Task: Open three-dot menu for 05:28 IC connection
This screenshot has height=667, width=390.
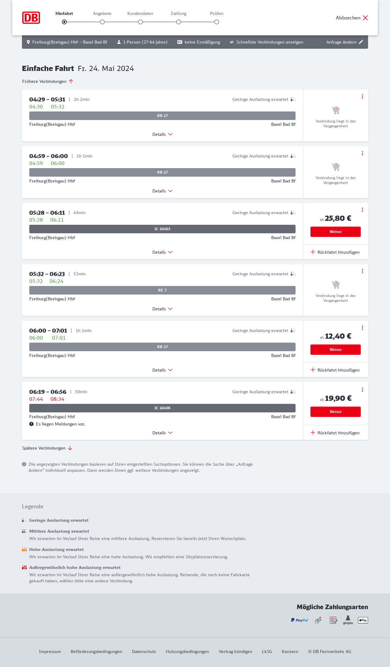Action: (362, 210)
